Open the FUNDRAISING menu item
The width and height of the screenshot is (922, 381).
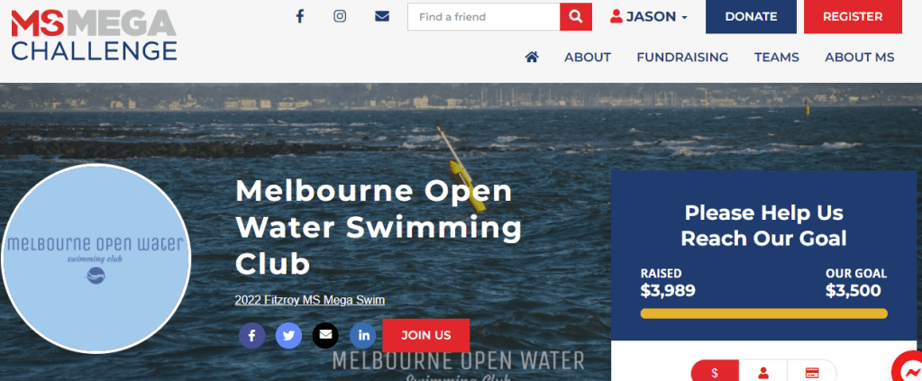[x=682, y=57]
